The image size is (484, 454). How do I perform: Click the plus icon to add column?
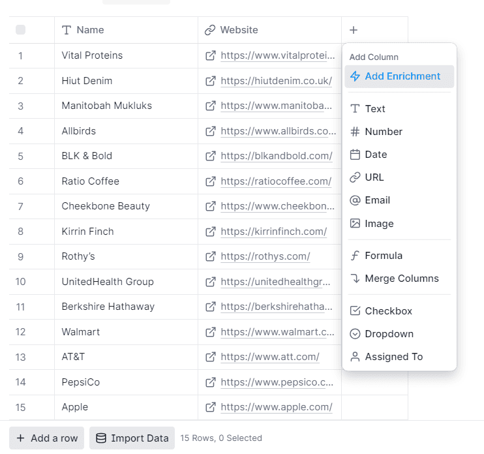(x=354, y=30)
